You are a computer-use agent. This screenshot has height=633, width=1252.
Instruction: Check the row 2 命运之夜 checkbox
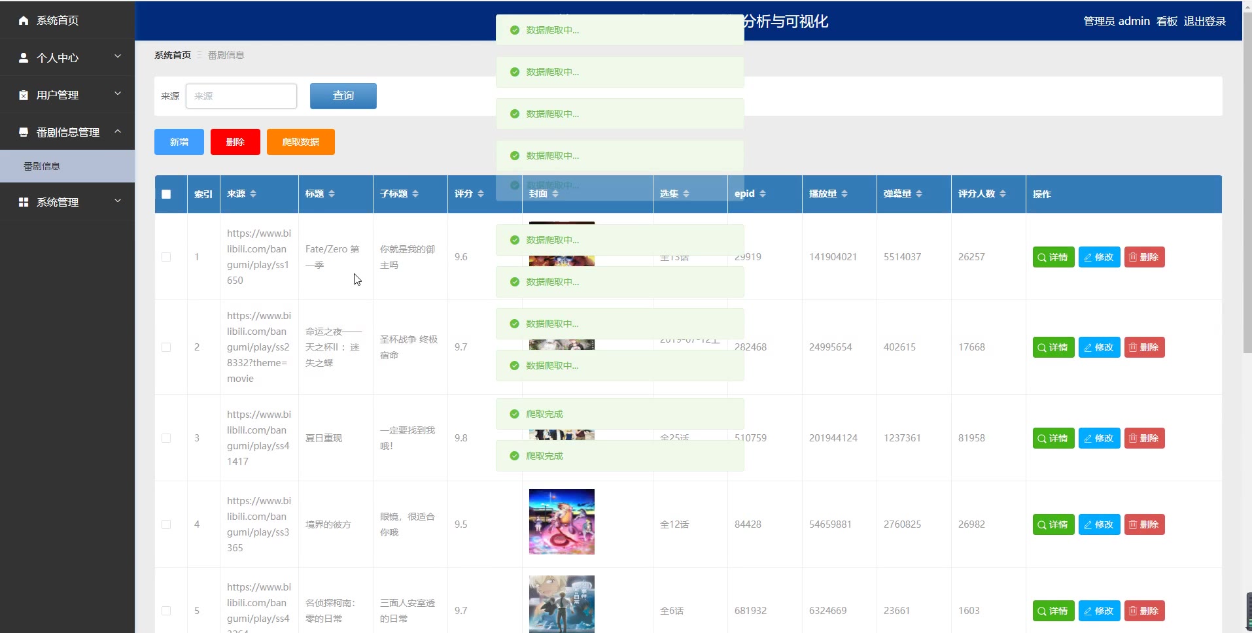(x=166, y=347)
